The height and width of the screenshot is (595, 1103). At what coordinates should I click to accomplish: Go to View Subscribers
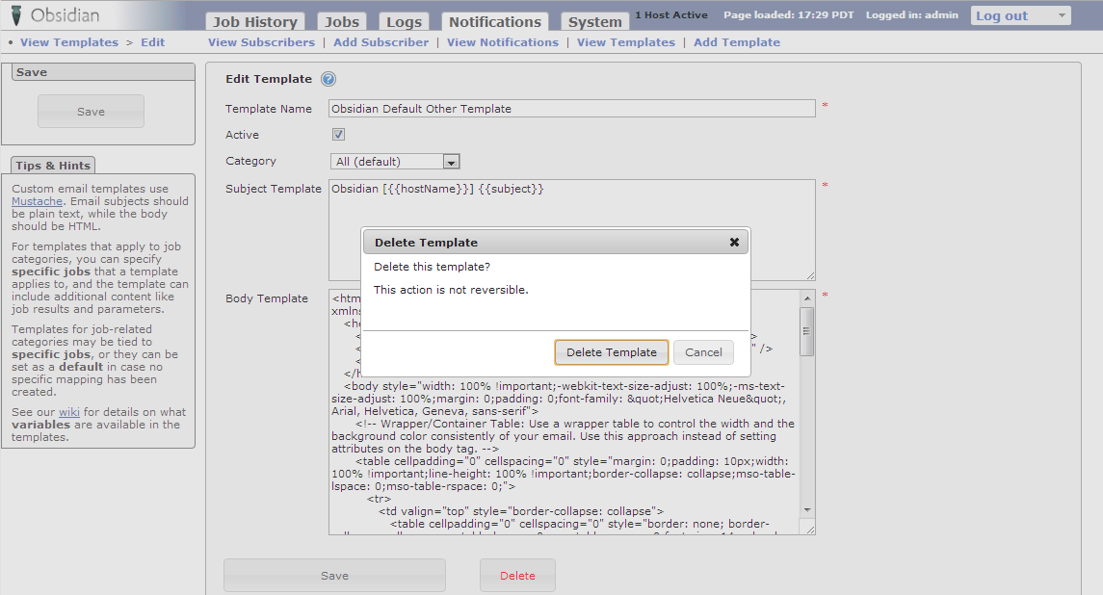261,42
